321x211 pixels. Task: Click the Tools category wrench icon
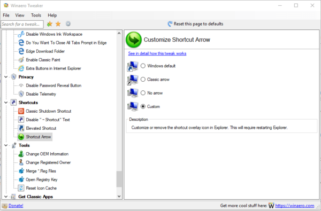click(14, 145)
